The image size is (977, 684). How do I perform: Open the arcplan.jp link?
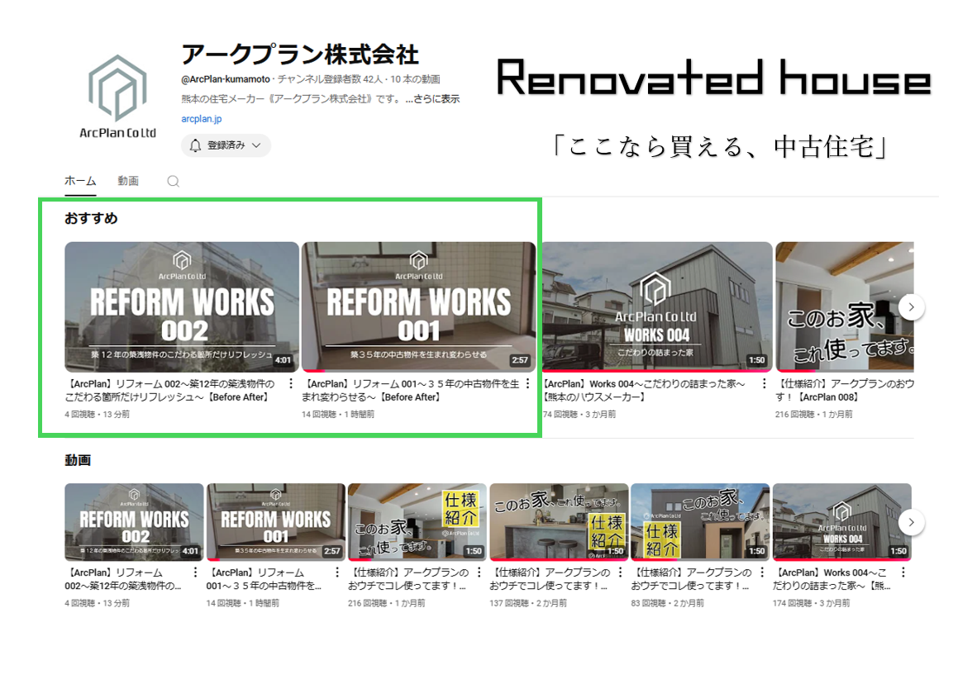(201, 118)
